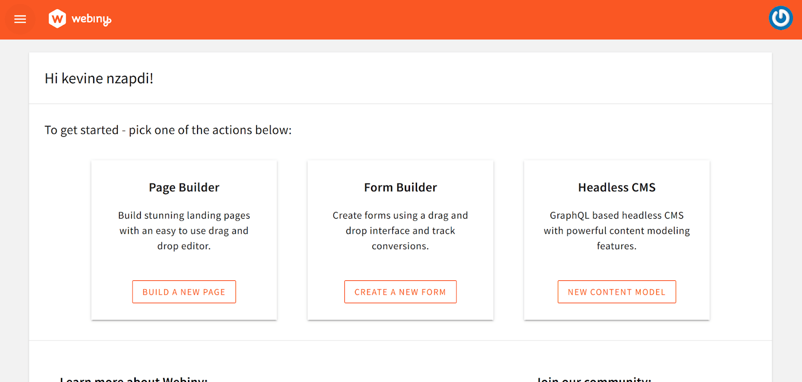Click the 'Join our community' heading
Image resolution: width=802 pixels, height=382 pixels.
594,379
